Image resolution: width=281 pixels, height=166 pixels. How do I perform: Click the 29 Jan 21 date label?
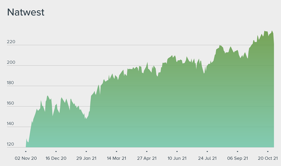[86, 158]
